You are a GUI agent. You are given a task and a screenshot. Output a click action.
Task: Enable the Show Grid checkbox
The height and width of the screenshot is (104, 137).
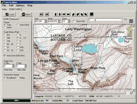point(74,21)
